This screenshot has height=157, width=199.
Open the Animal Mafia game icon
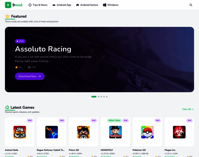tap(20, 132)
